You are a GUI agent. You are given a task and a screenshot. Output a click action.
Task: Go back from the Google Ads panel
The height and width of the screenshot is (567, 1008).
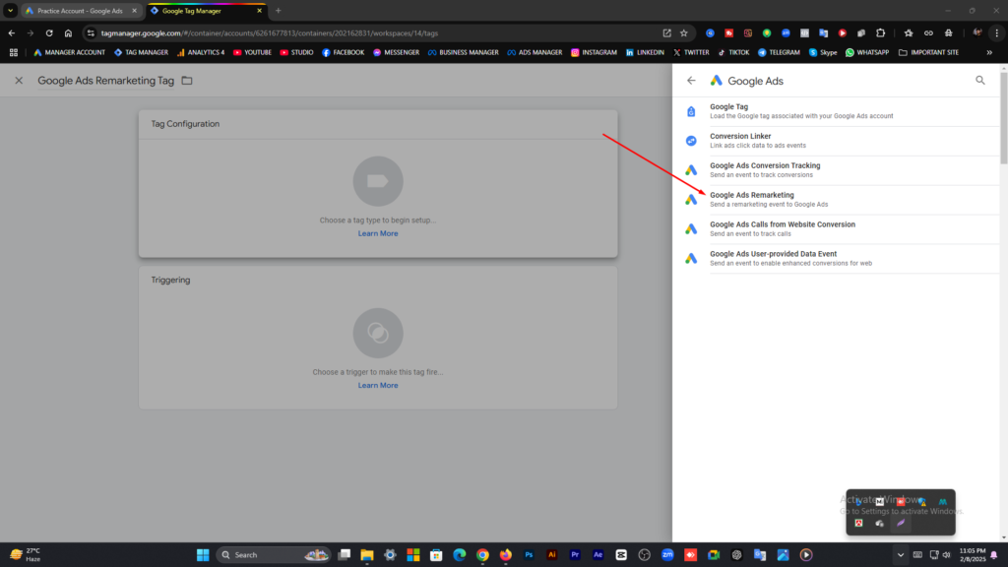tap(691, 81)
